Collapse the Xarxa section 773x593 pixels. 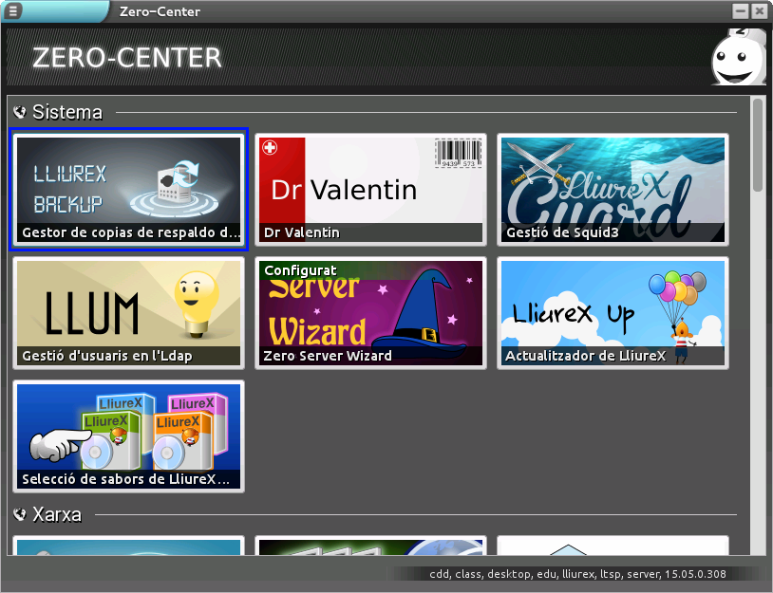(x=20, y=515)
